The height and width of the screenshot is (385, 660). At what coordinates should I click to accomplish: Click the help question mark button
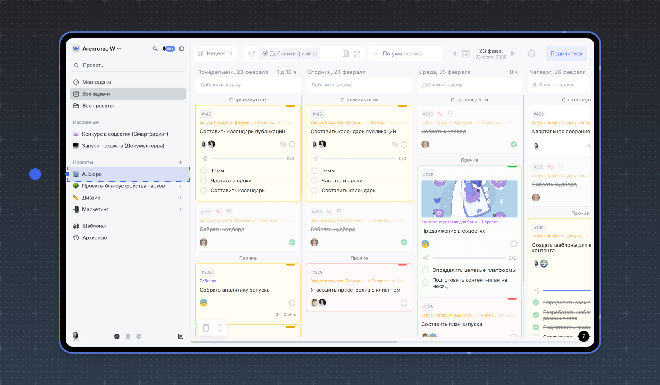coord(584,336)
